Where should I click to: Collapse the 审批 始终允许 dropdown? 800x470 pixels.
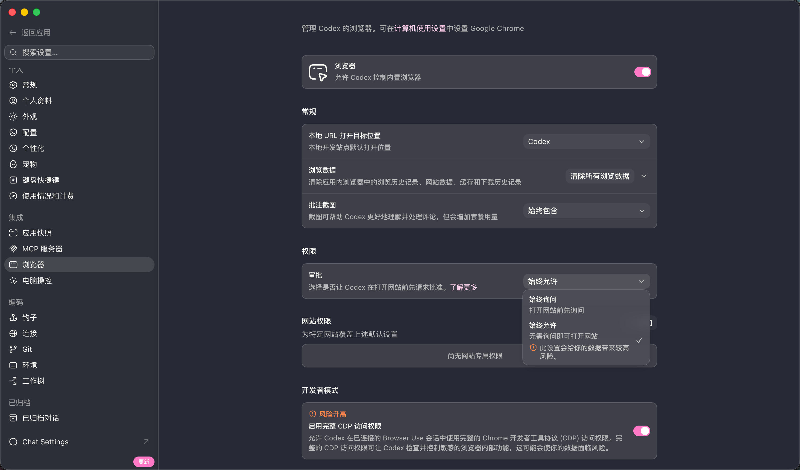[586, 281]
